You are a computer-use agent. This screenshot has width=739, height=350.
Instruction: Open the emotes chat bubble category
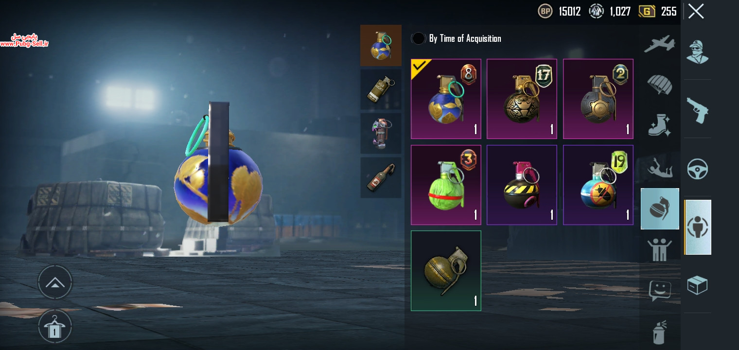[x=660, y=290]
